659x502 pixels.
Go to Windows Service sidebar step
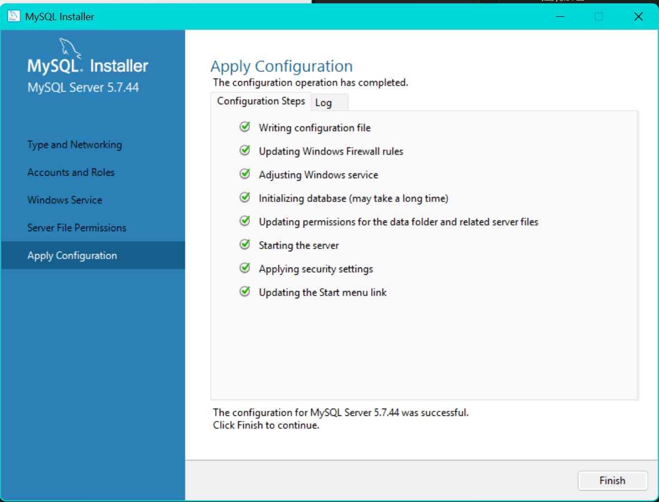(65, 200)
